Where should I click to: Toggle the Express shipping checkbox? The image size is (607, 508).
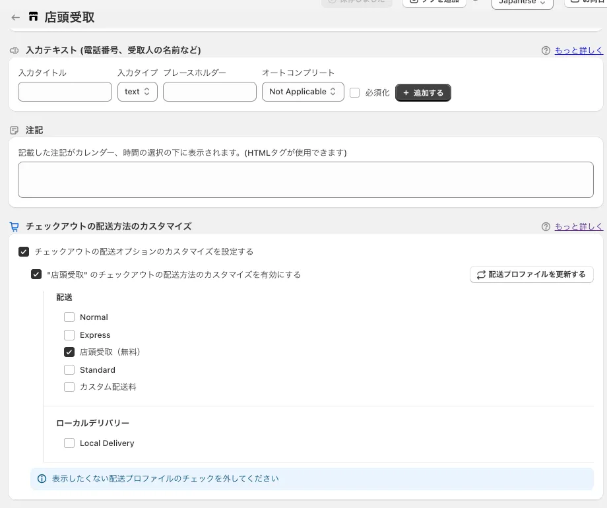69,335
